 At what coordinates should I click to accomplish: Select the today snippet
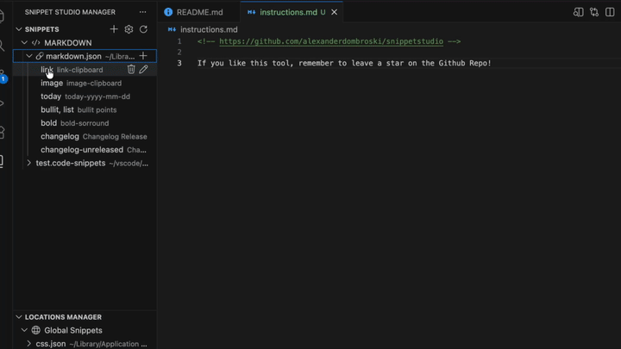(85, 97)
